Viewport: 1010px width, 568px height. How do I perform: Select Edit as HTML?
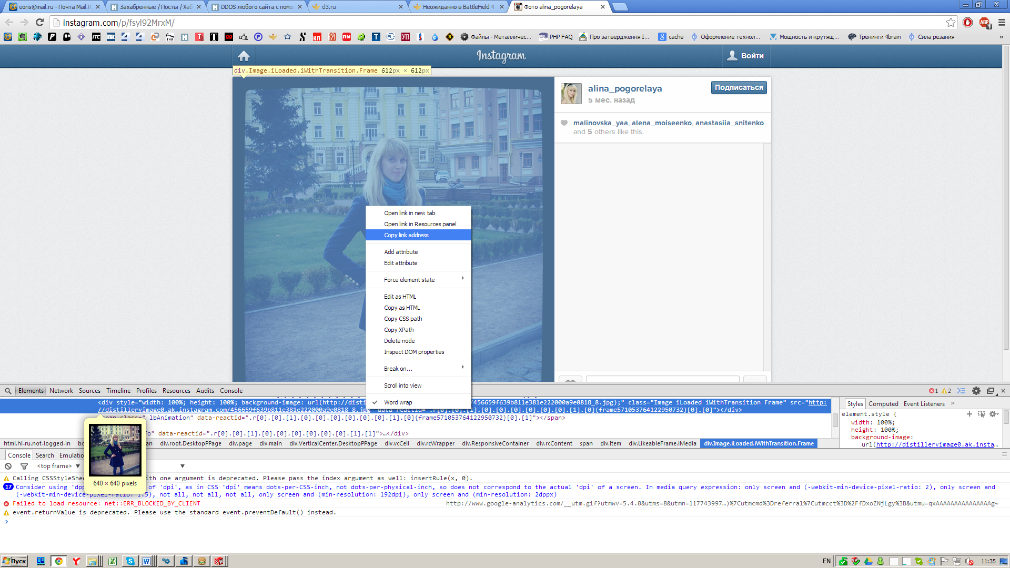418,297
